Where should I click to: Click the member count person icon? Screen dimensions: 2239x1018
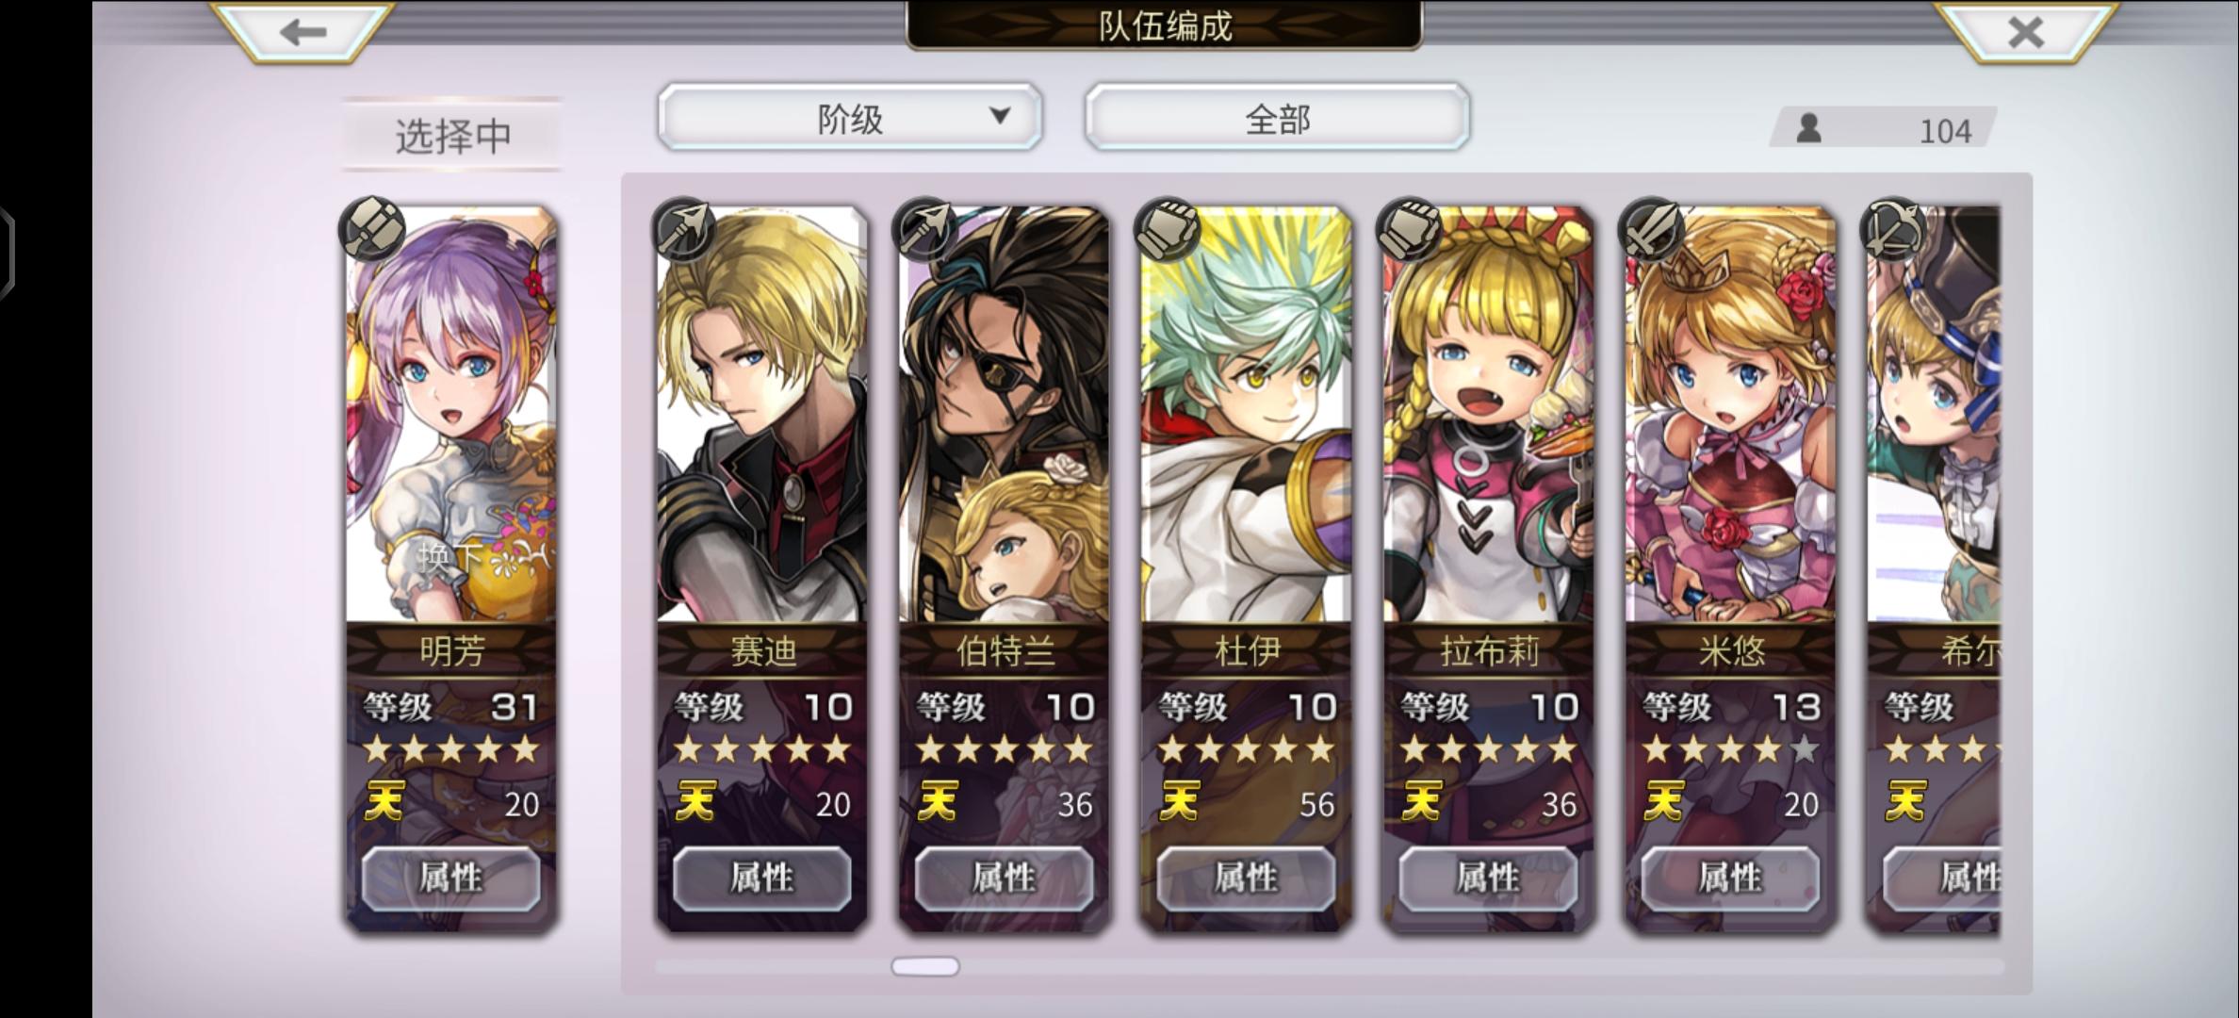pyautogui.click(x=1808, y=128)
